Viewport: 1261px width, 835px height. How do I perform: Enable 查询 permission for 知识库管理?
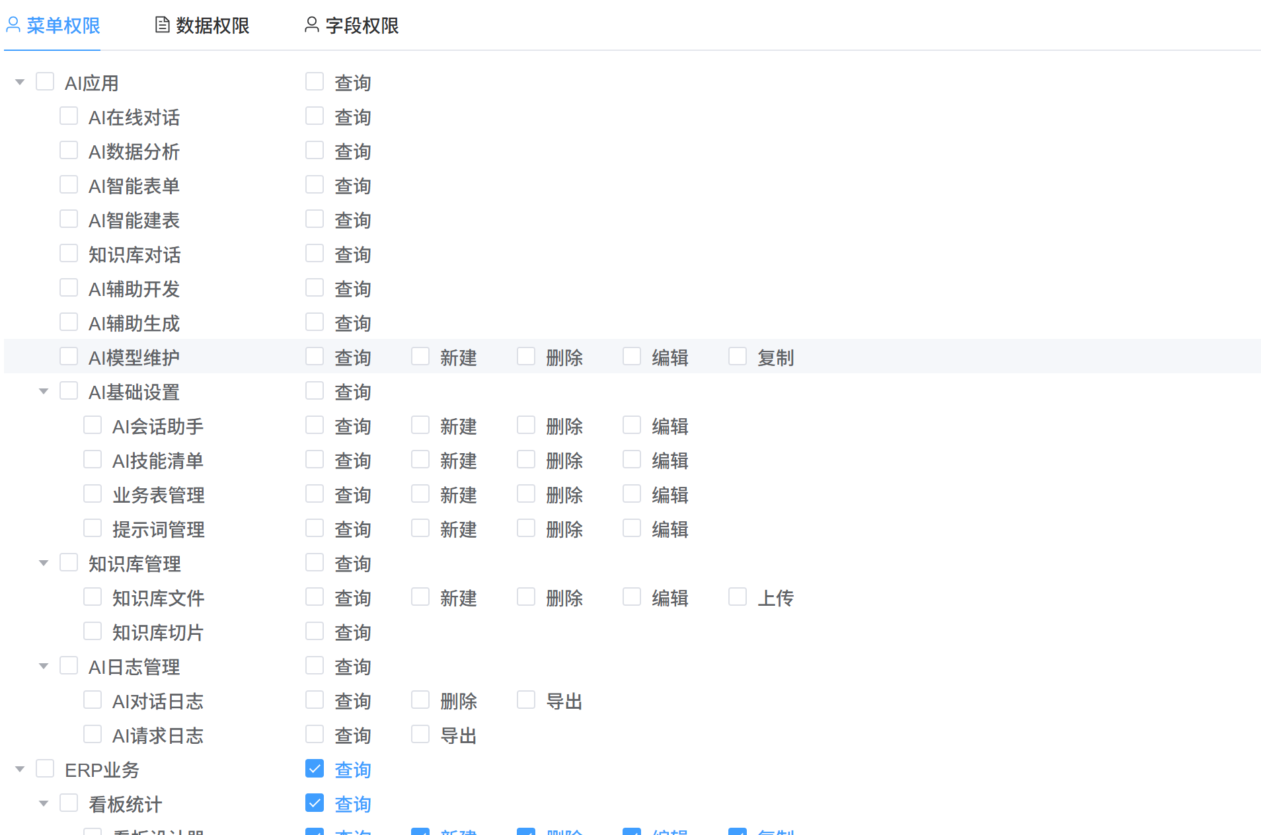click(315, 563)
